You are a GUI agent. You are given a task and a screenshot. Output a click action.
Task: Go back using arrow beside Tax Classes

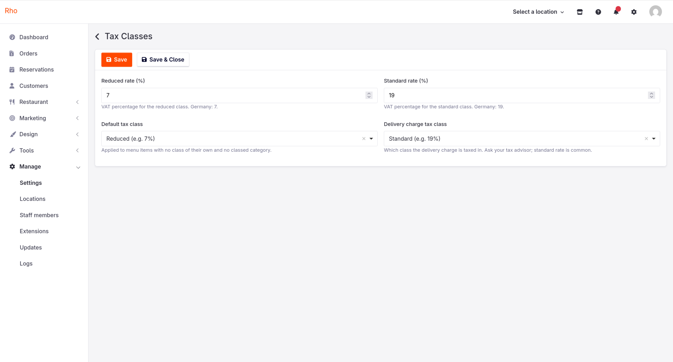(97, 36)
